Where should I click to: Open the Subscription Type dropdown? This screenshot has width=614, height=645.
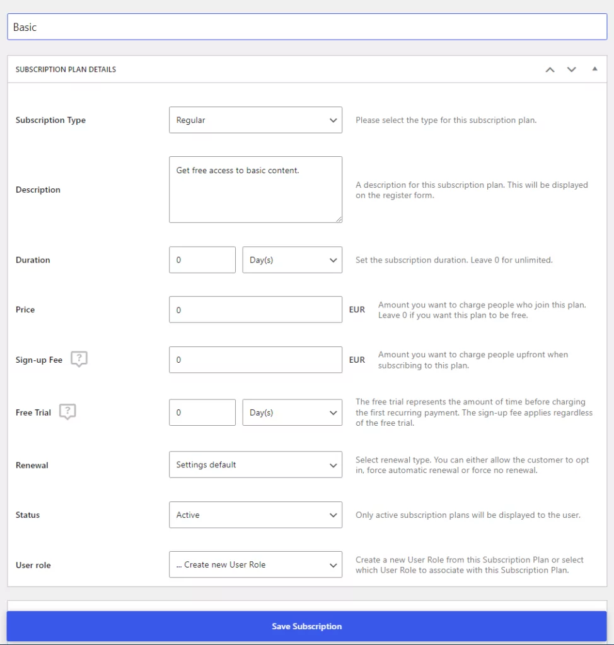tap(255, 120)
